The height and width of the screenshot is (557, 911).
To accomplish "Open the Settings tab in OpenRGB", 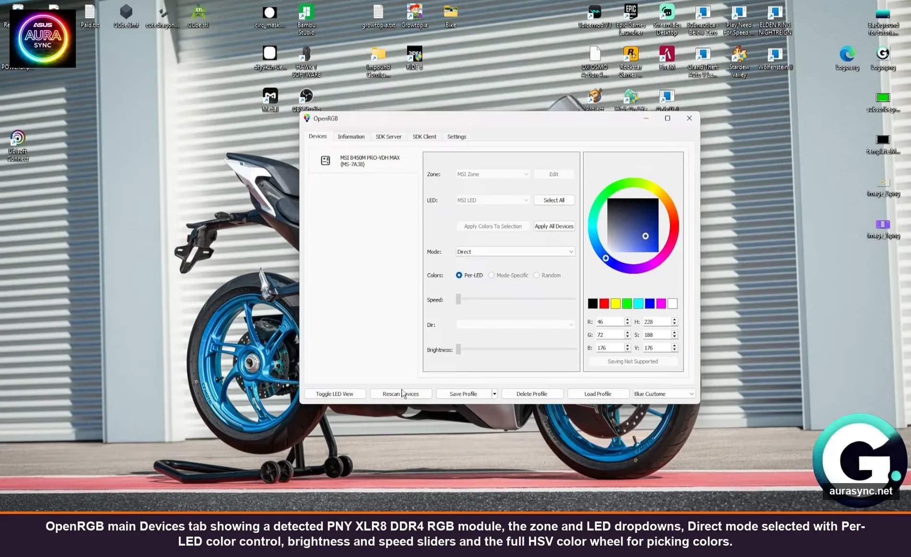I will click(x=456, y=136).
